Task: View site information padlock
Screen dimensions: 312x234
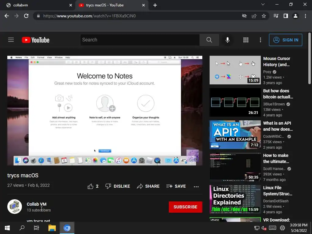Action: pos(38,16)
